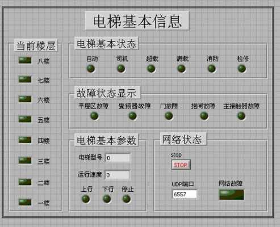Click the 四楼 text label
This screenshot has width=280, height=227.
pyautogui.click(x=44, y=141)
